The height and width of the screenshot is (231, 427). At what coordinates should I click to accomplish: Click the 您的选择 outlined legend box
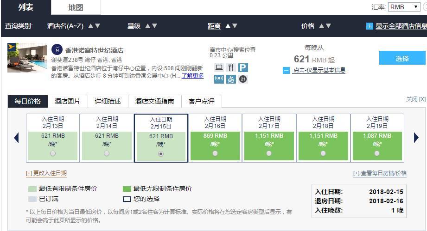click(127, 199)
